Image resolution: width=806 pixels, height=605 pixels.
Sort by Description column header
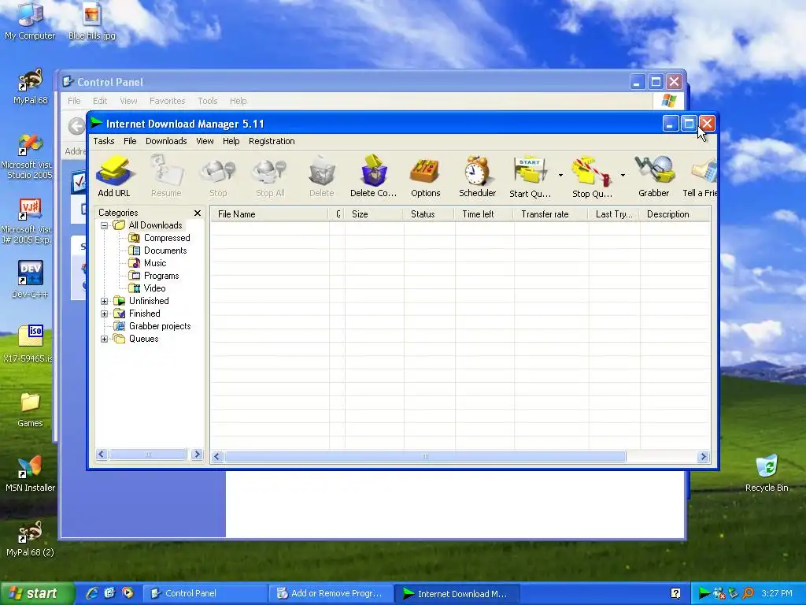tap(675, 214)
